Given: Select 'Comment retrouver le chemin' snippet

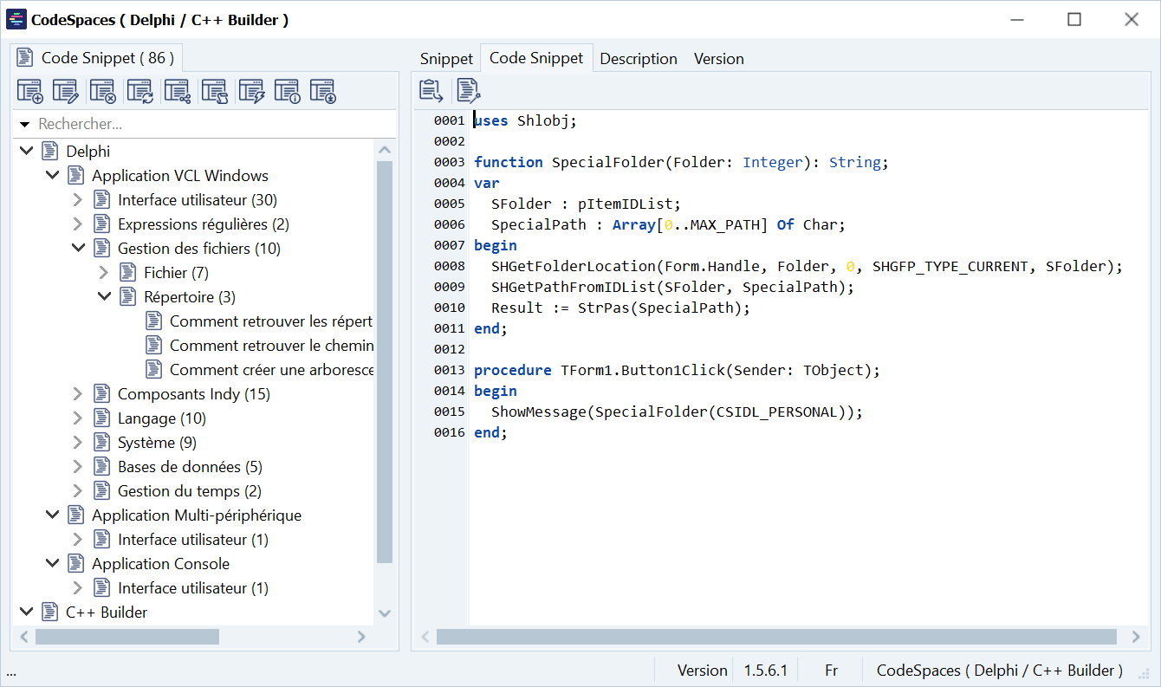Looking at the screenshot, I should 271,346.
